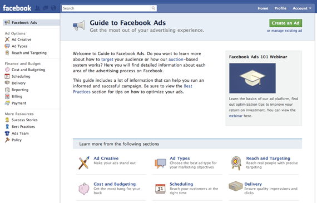Click large megaphone icon beside guide title

(78, 26)
